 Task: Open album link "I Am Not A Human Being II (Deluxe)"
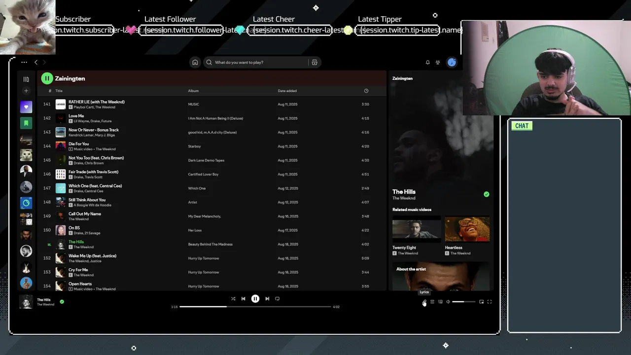(x=215, y=118)
